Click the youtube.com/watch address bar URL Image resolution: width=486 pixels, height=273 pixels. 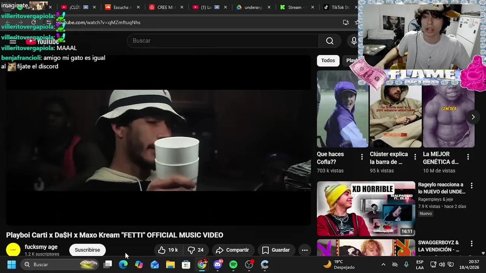98,22
